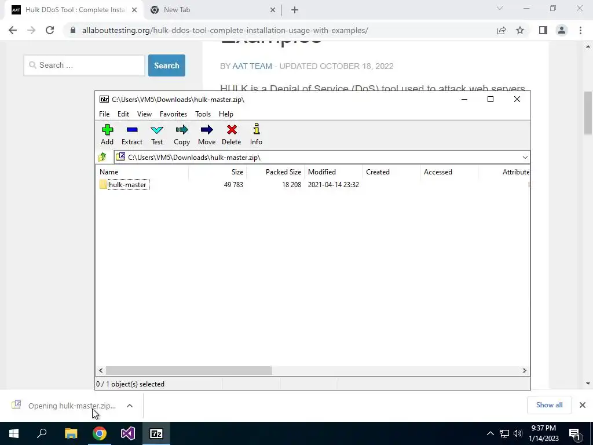The width and height of the screenshot is (593, 445).
Task: Show hidden tray icons chevron
Action: [x=490, y=433]
